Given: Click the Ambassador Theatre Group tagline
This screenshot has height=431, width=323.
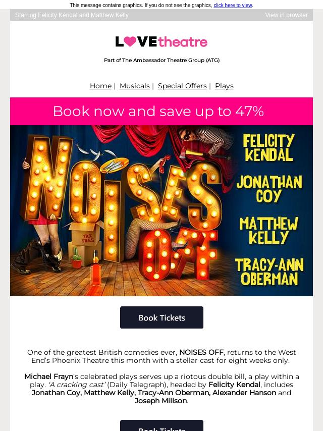Looking at the screenshot, I should (161, 60).
